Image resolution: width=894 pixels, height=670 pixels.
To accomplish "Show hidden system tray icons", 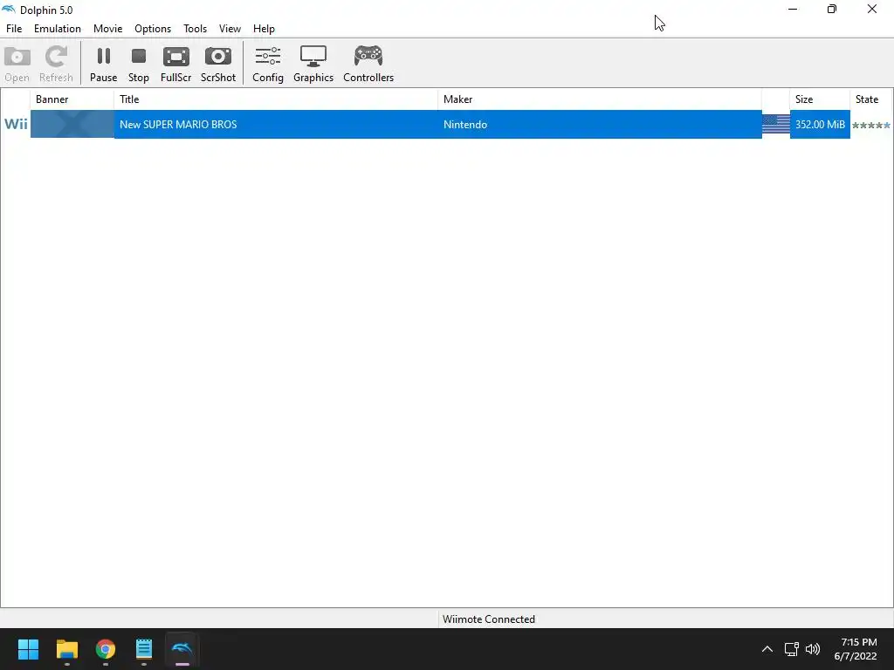I will tap(767, 649).
